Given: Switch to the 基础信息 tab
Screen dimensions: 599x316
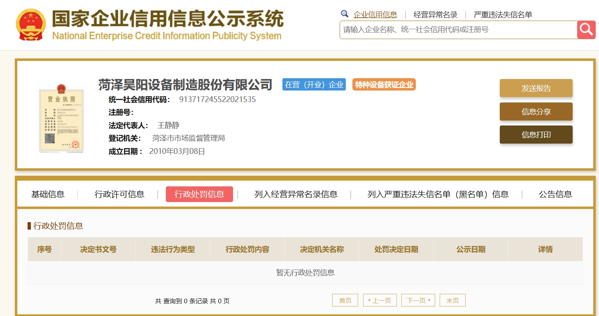Looking at the screenshot, I should click(48, 194).
